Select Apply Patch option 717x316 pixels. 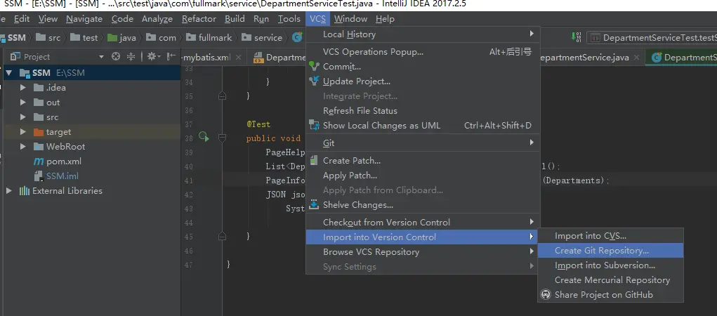(423, 175)
